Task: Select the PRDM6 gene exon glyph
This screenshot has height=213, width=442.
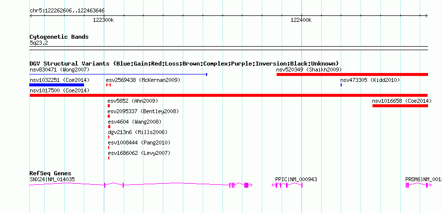Action: 419,185
